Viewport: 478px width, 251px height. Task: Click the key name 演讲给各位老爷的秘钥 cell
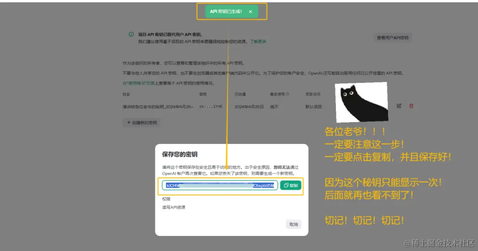[x=158, y=107]
